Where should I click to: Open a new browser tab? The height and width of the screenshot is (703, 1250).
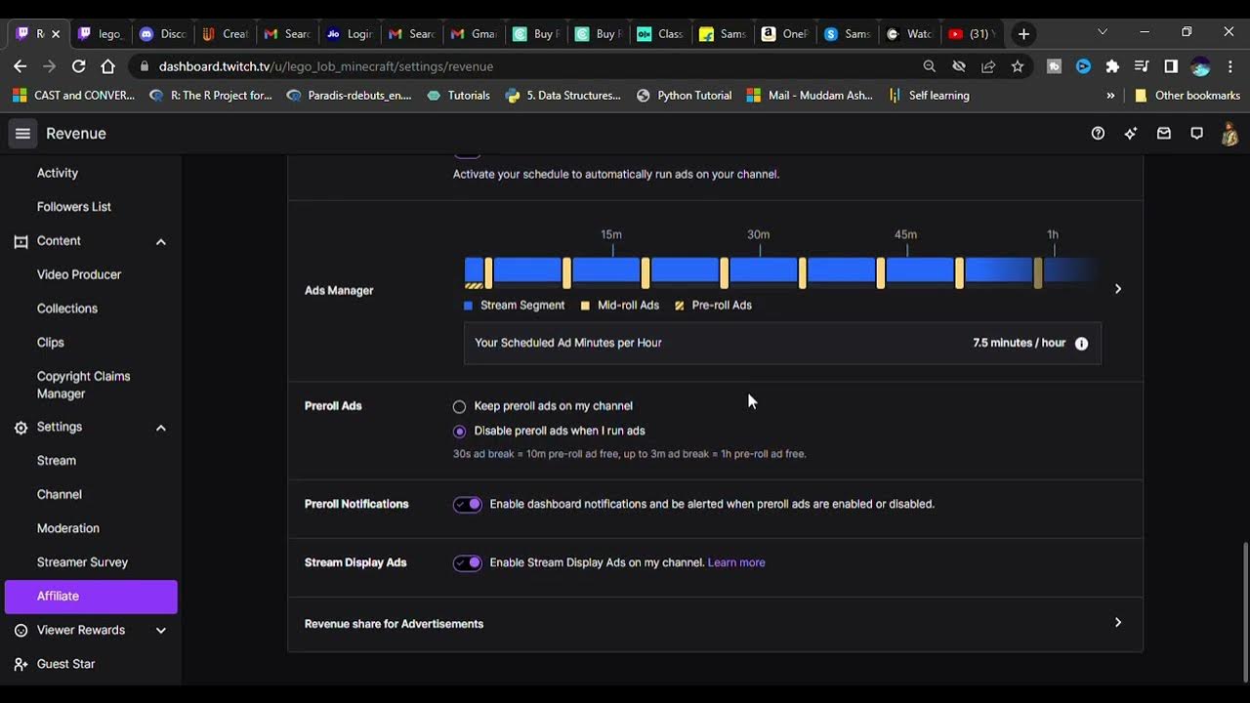pyautogui.click(x=1023, y=33)
